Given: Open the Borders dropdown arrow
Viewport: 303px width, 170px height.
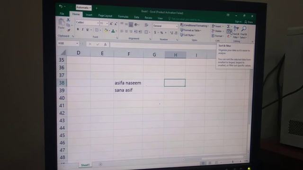Looking at the screenshot, I should point(100,30).
